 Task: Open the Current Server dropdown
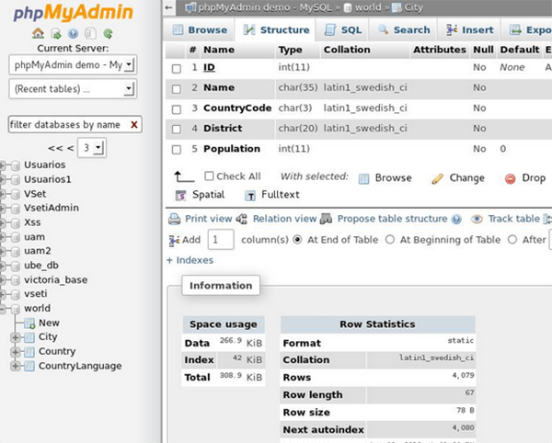click(x=73, y=64)
